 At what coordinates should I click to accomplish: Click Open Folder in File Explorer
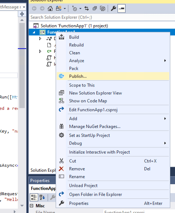[113, 194]
